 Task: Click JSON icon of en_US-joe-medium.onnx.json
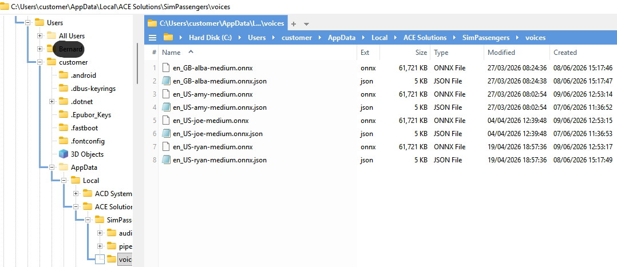(165, 134)
